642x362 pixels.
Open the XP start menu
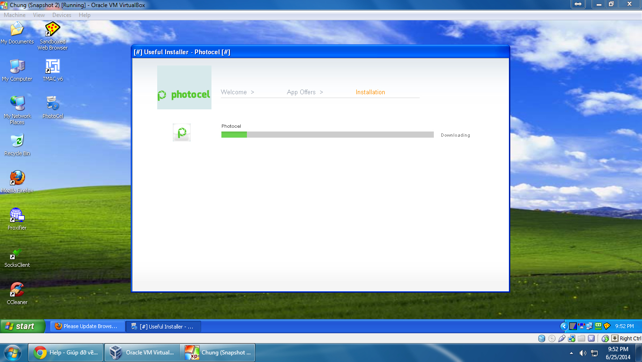pos(23,326)
